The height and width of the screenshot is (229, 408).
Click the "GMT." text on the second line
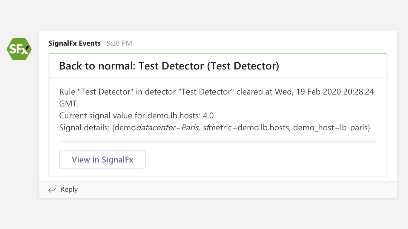point(69,103)
